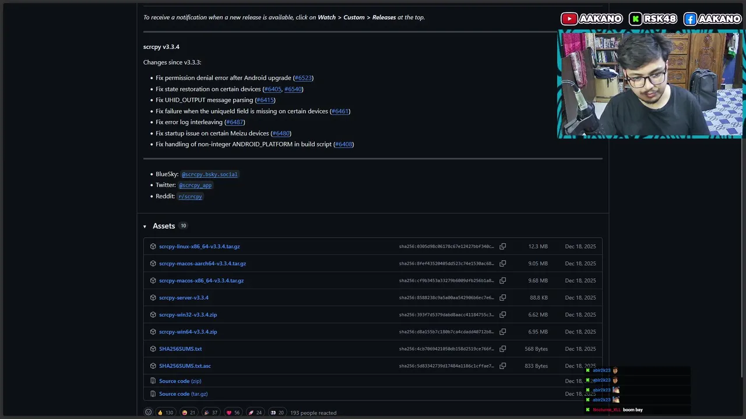
Task: Copy sha256 for SHA256SUMS.txt.asc
Action: click(x=502, y=366)
